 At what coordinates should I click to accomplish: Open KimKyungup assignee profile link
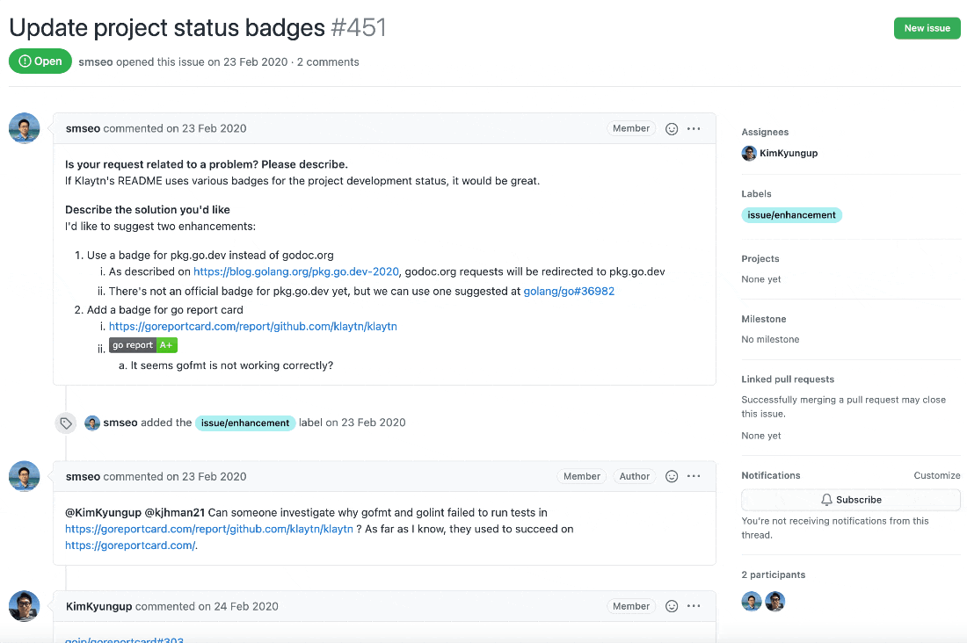point(789,154)
